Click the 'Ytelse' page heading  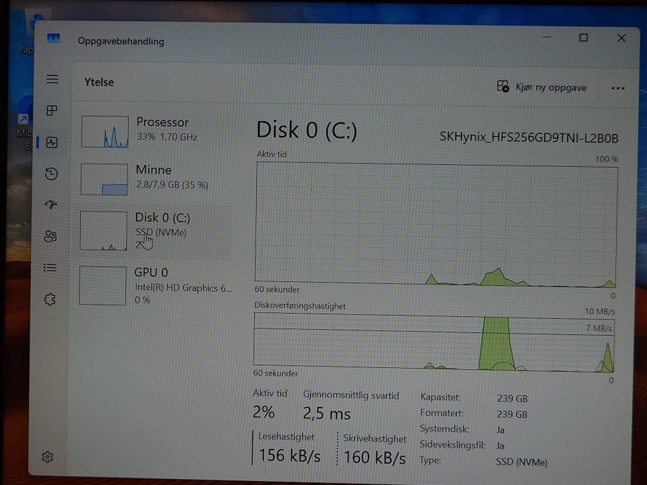coord(99,82)
